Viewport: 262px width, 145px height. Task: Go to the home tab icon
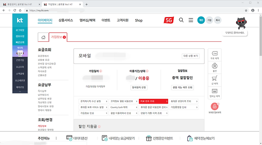[43, 37]
